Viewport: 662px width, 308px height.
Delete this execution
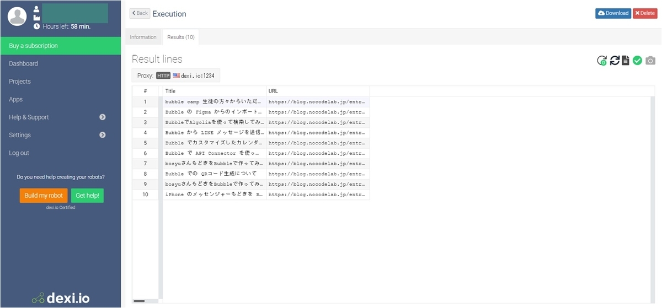645,13
